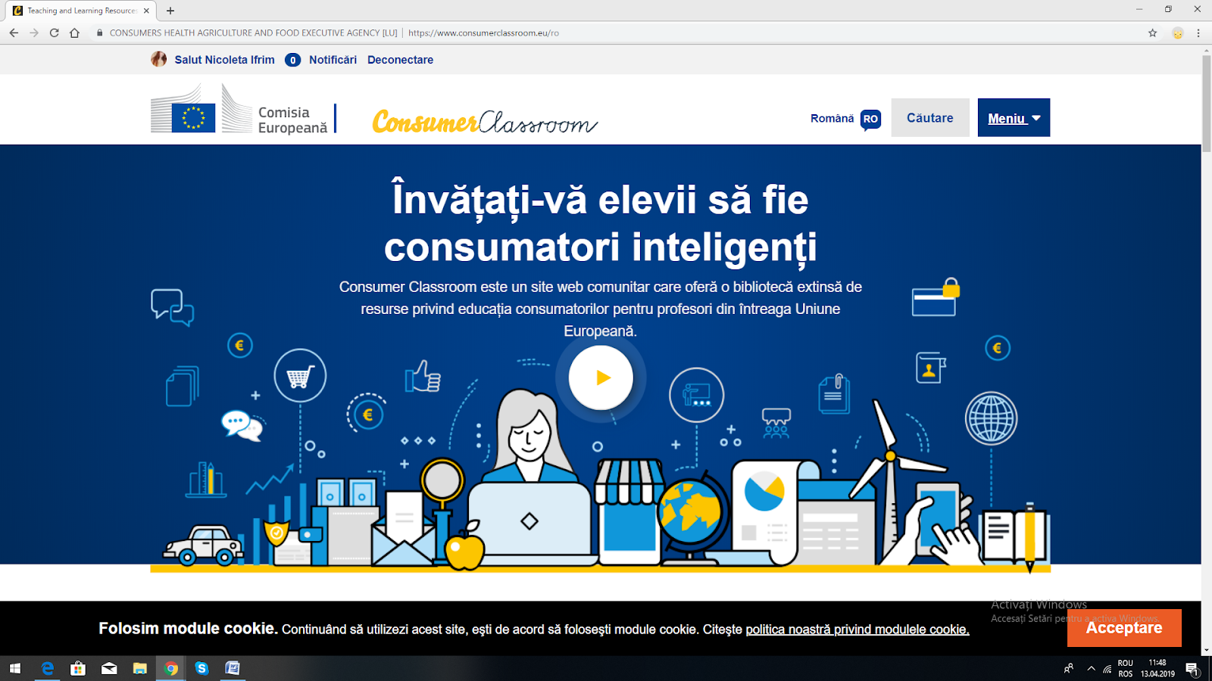Click the page vertical scrollbar thumb

pos(1206,103)
